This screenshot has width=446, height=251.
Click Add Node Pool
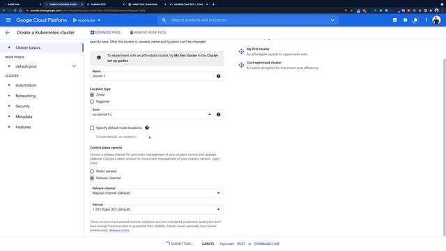[105, 33]
